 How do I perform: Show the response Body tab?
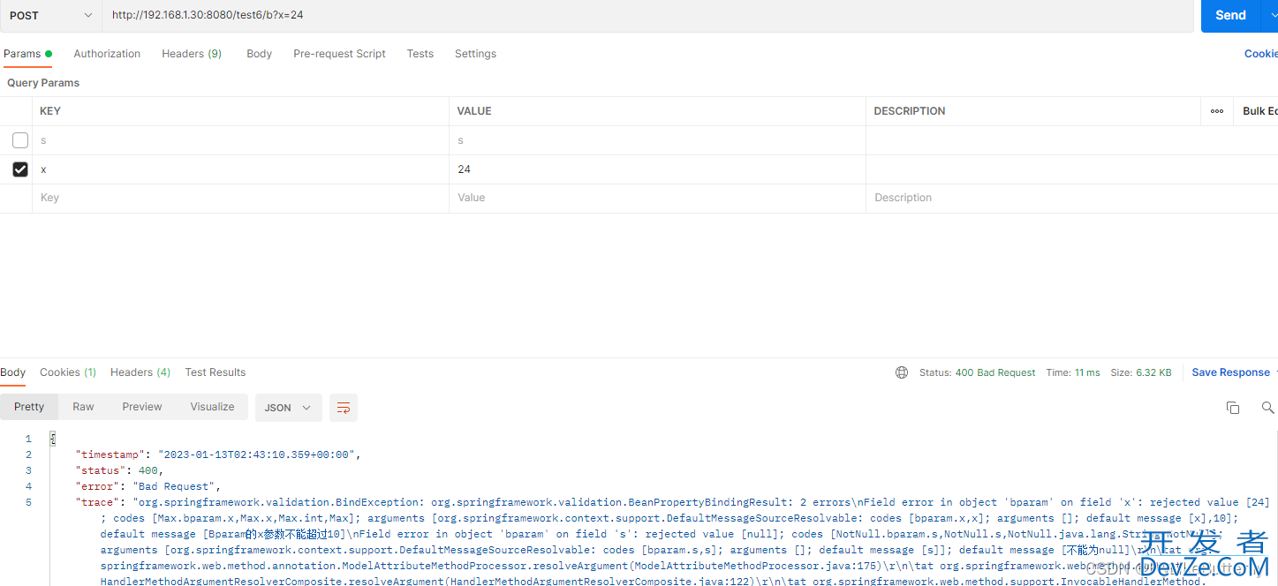pyautogui.click(x=13, y=372)
